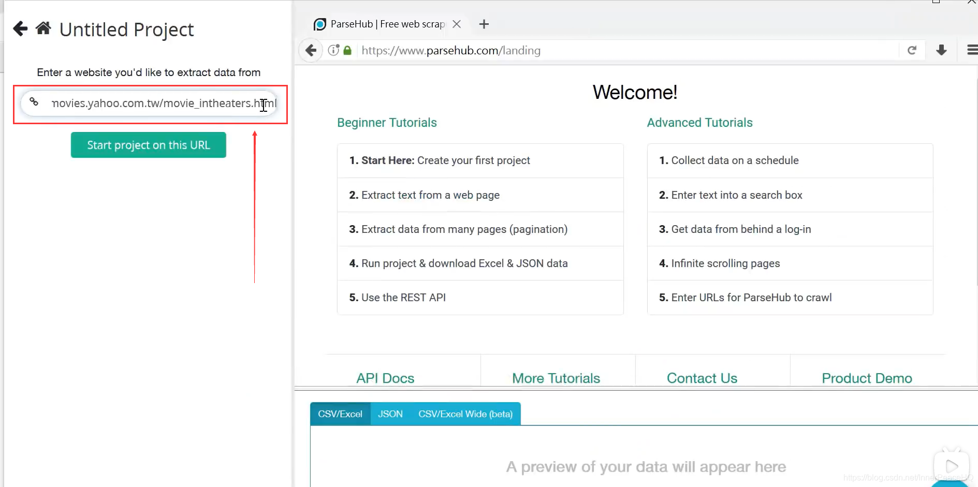Open the downloads arrow icon
Image resolution: width=978 pixels, height=487 pixels.
pyautogui.click(x=942, y=50)
